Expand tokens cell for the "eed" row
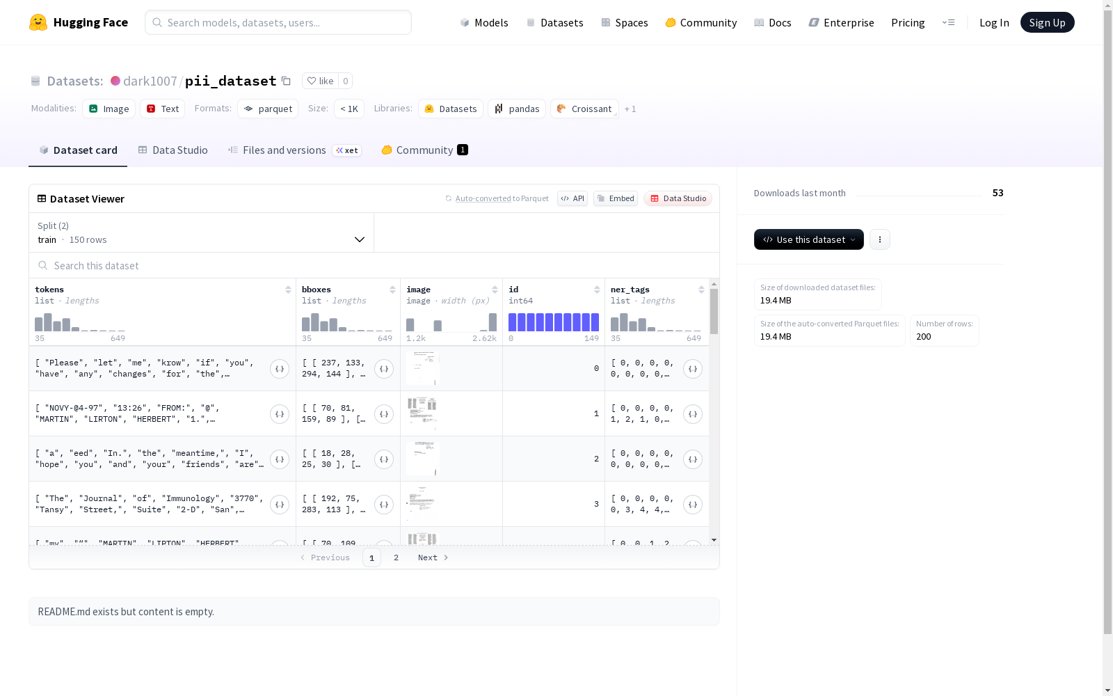The image size is (1113, 696). tap(280, 459)
